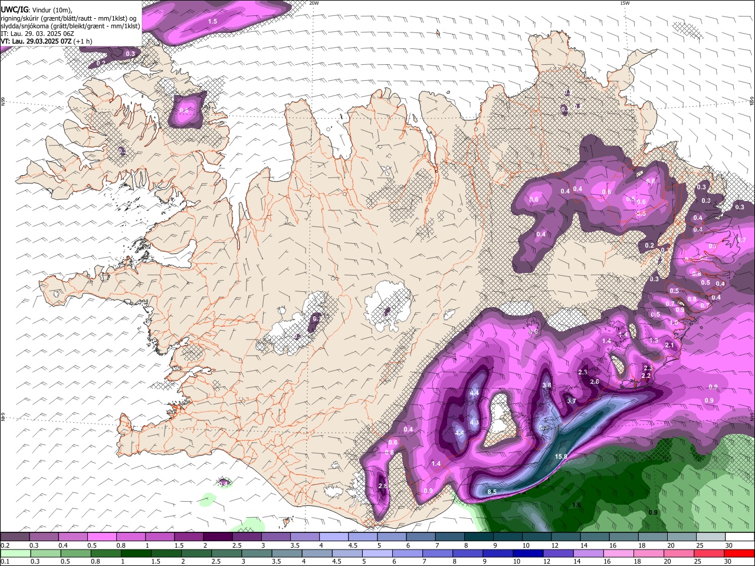Click the 15W longitude label
755x566 pixels.
coord(625,3)
